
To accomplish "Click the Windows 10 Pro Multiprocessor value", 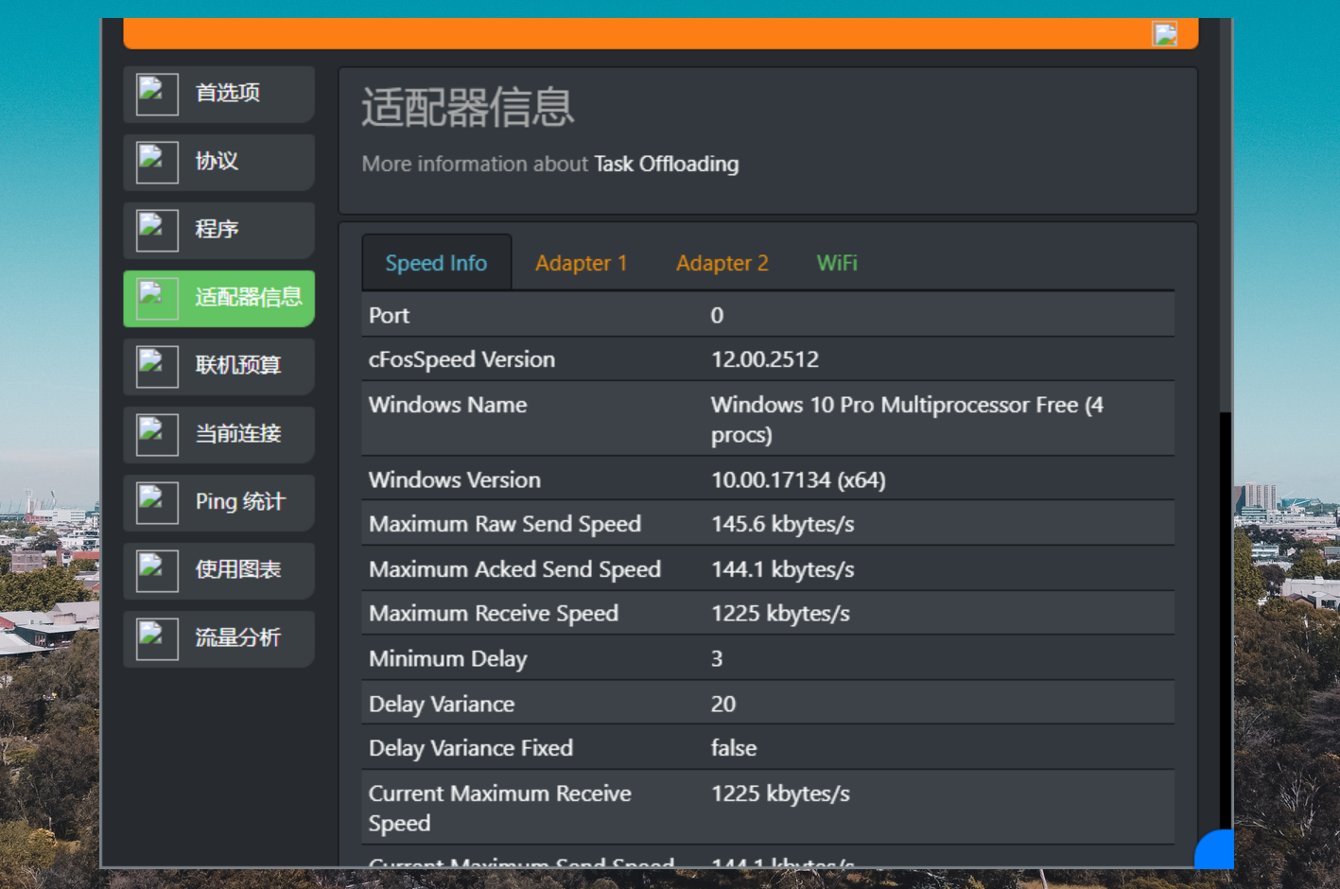I will click(907, 420).
